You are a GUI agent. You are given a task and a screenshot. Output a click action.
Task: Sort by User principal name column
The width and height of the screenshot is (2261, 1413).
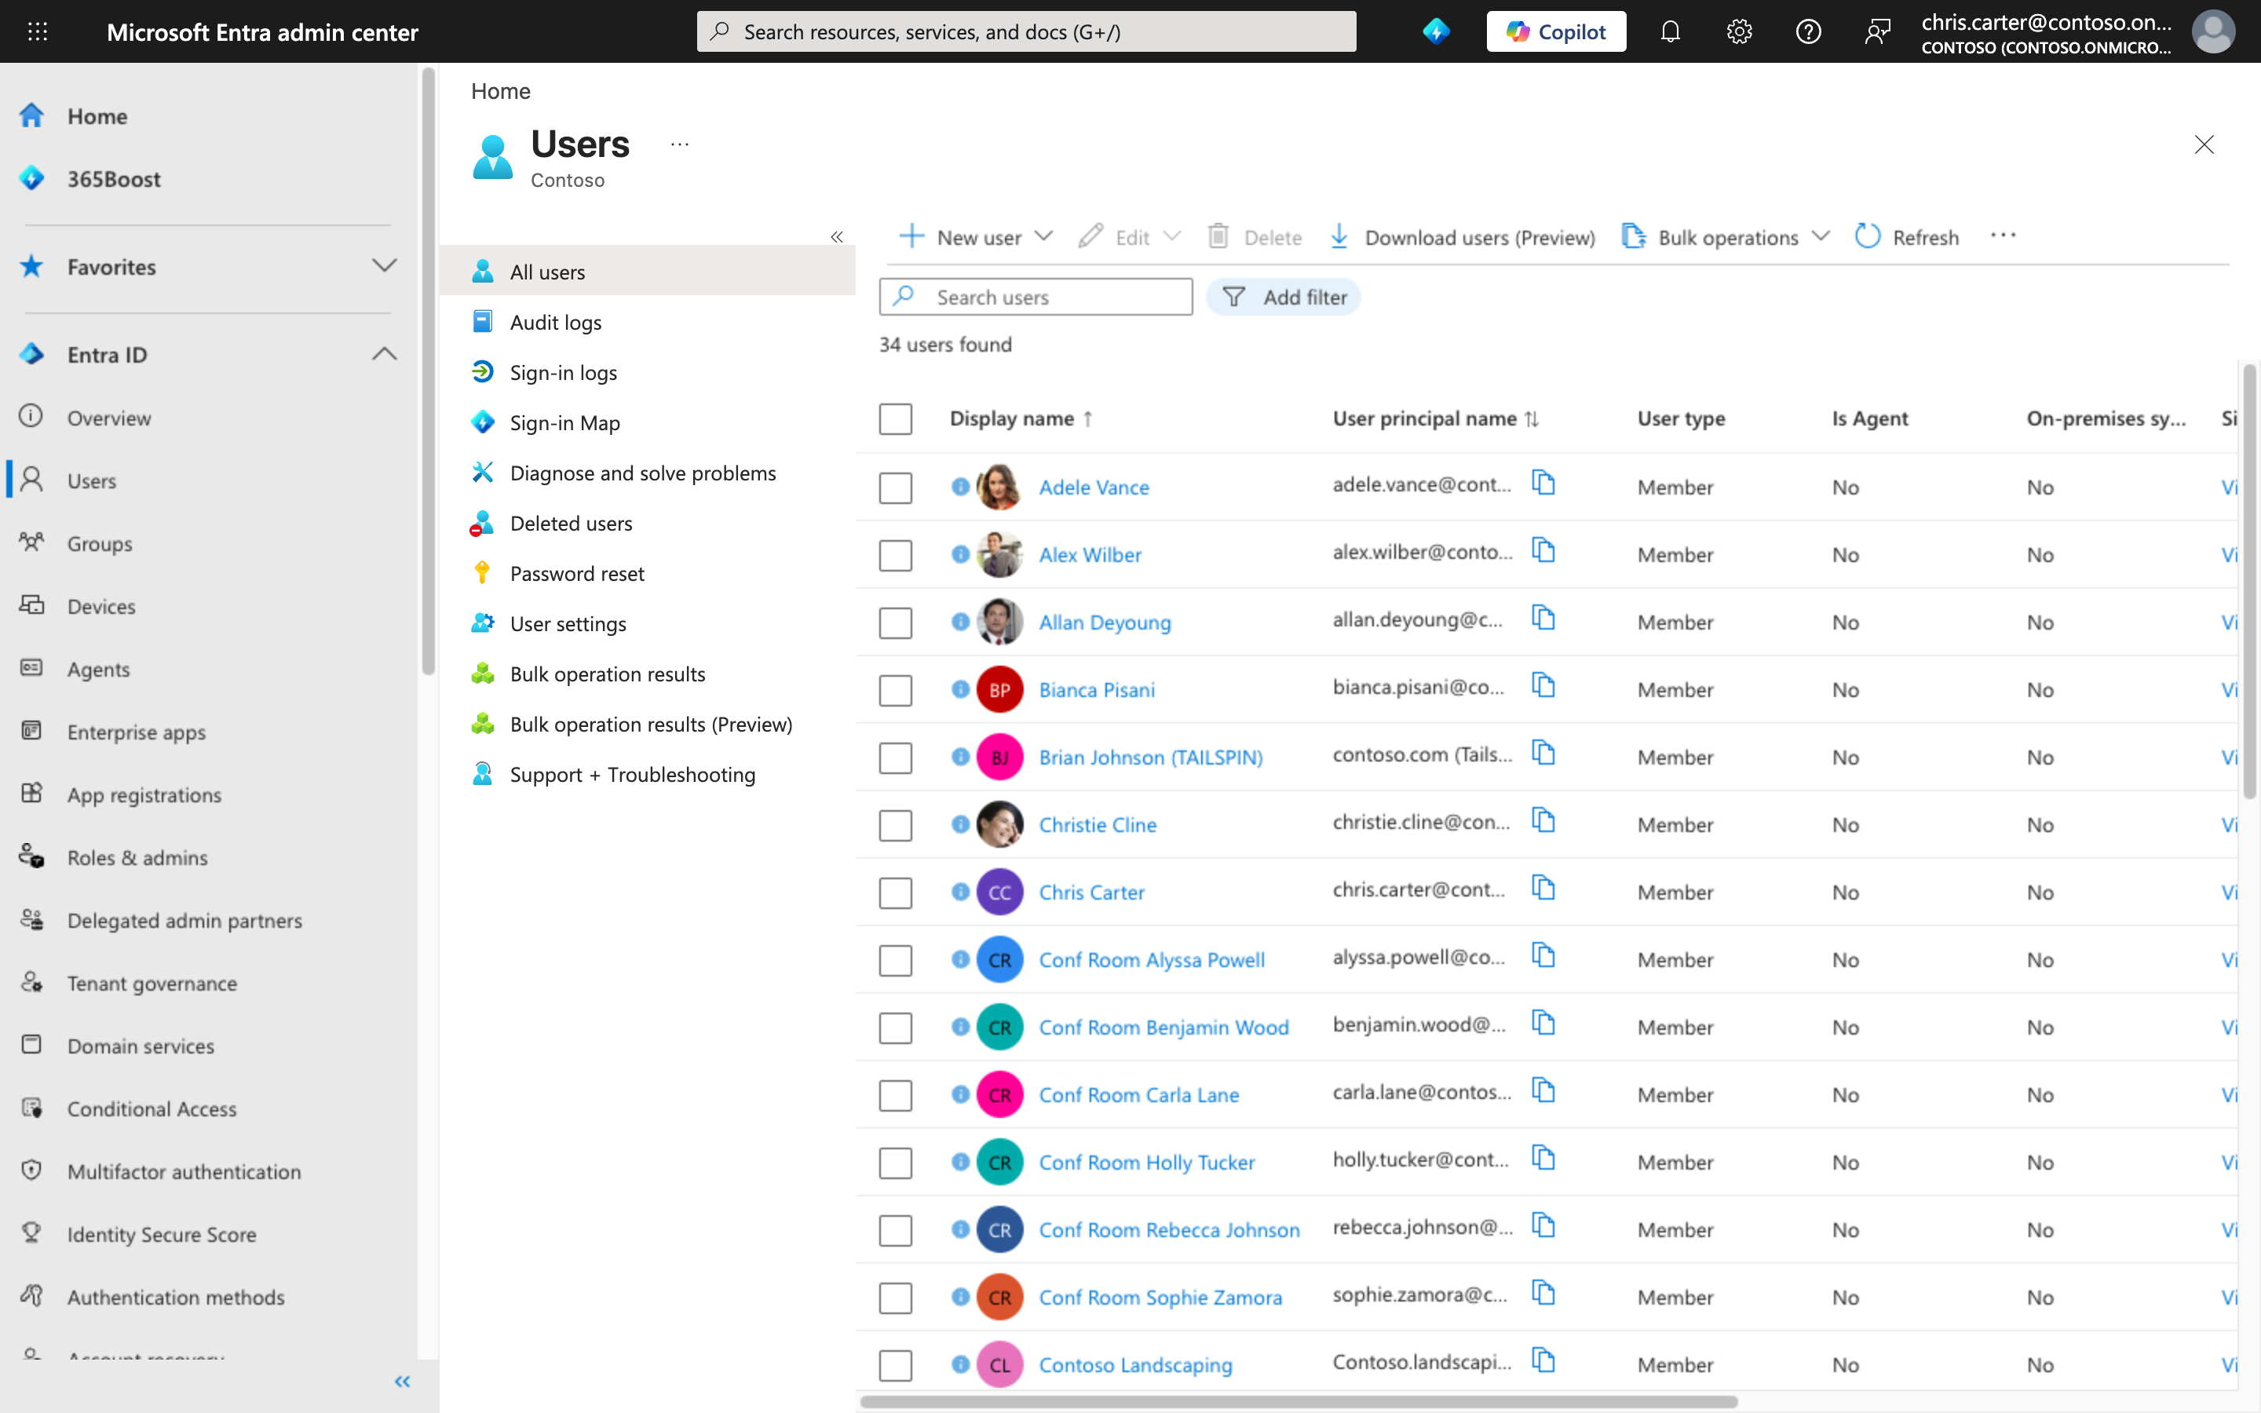coord(1434,418)
